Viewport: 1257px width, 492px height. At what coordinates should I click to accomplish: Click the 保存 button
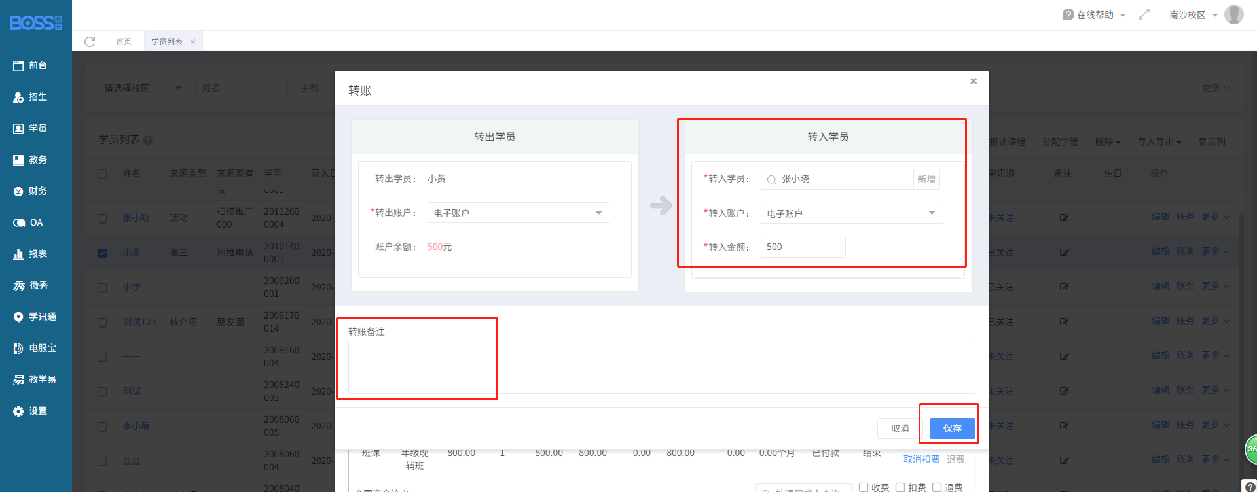[x=952, y=429]
